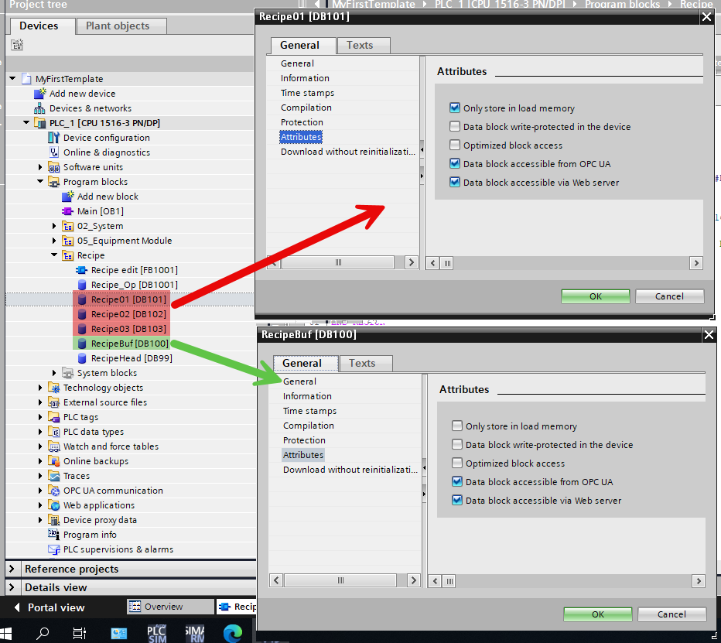Viewport: 721px width, 643px height.
Task: Enable Optimized block access in Recipe01 dialog
Action: pos(455,145)
